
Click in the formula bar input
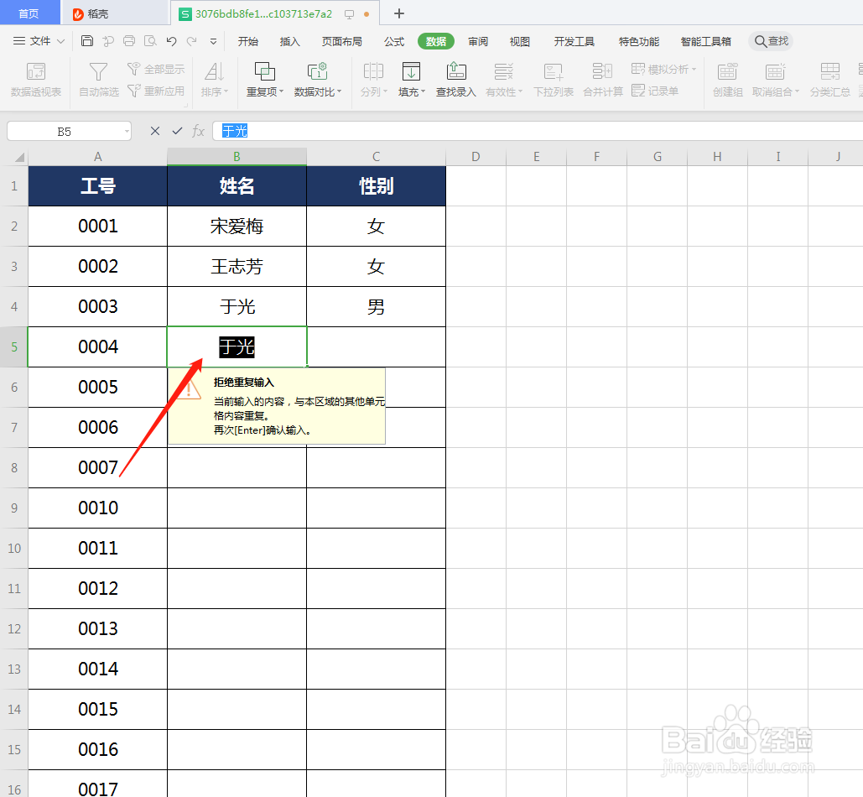(539, 131)
